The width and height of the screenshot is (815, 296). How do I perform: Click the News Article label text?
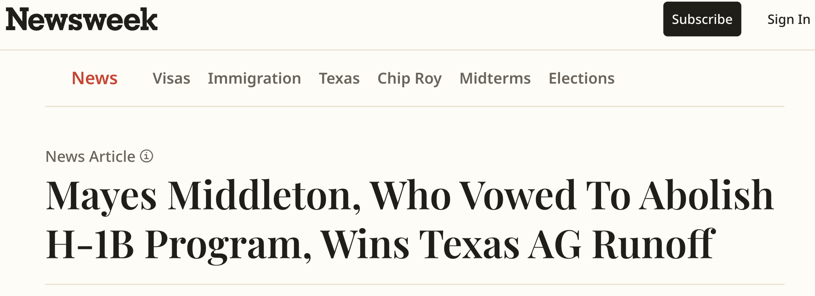pos(90,156)
